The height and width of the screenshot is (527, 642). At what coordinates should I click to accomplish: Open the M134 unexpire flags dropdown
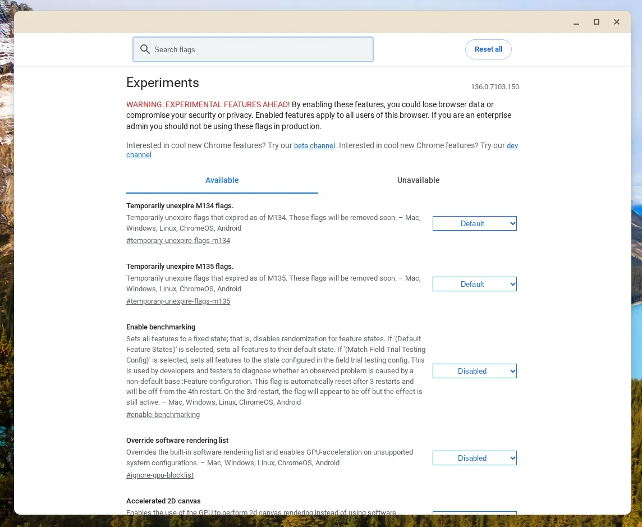coord(474,223)
